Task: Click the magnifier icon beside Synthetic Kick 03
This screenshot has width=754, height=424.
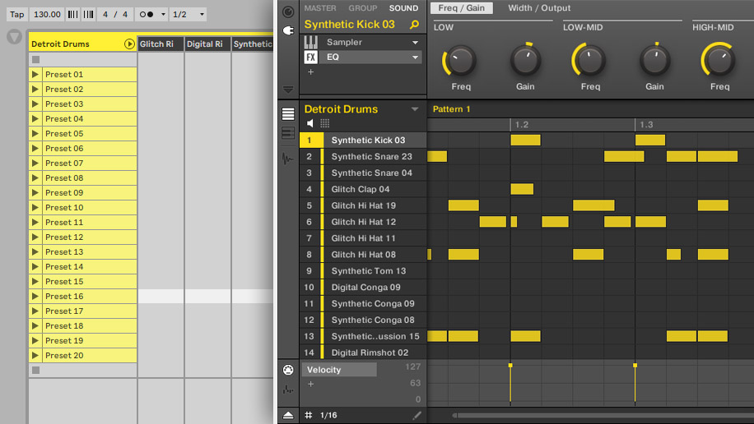Action: (414, 25)
